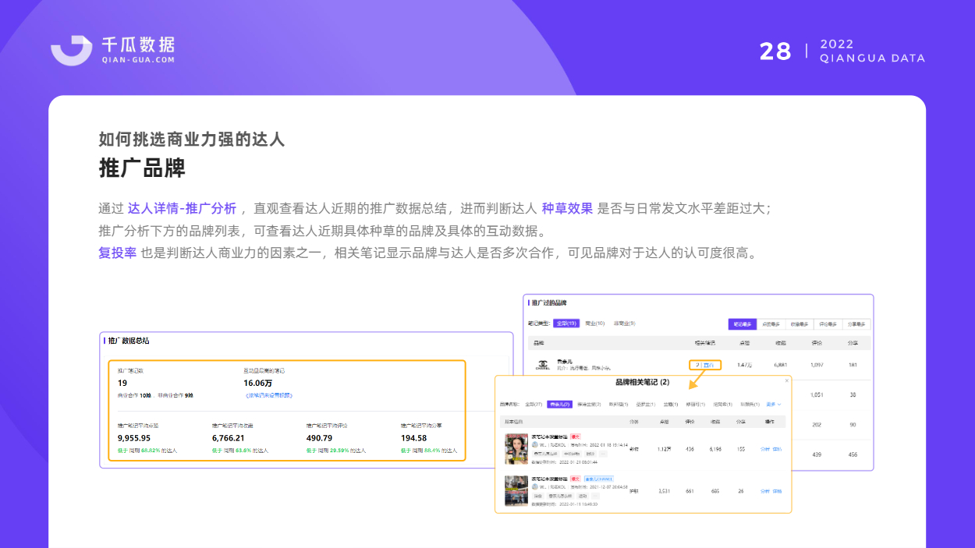
Task: Click the Qiangua Data logo icon
Action: point(71,50)
